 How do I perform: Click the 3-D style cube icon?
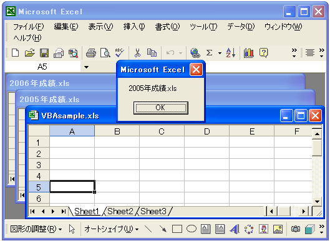(310, 229)
